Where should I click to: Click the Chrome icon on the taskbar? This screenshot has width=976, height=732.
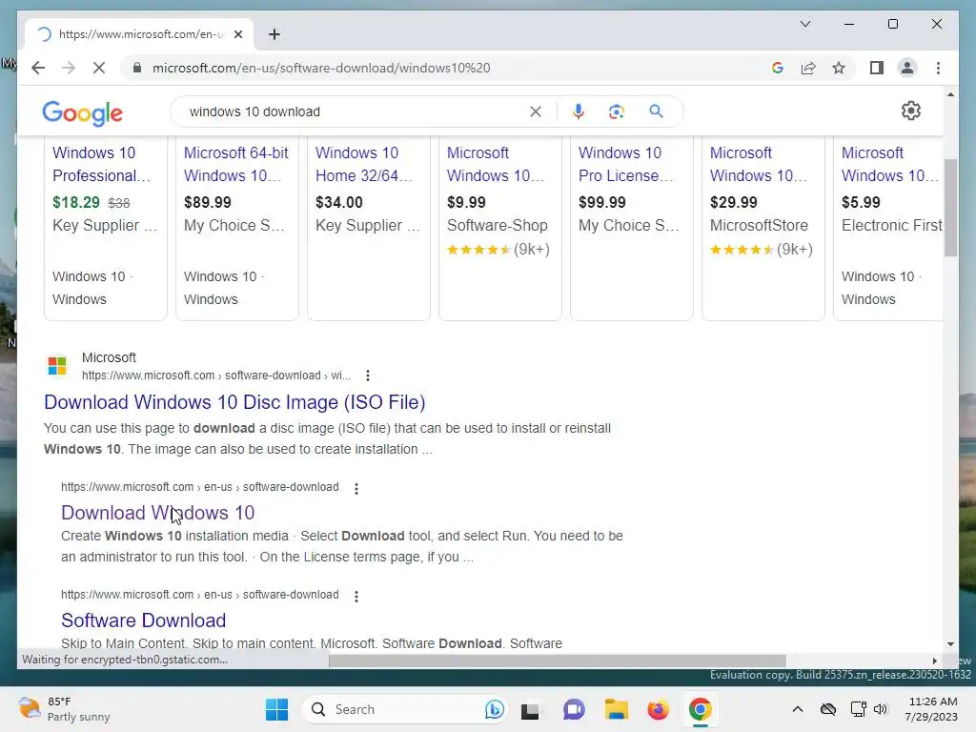(700, 709)
